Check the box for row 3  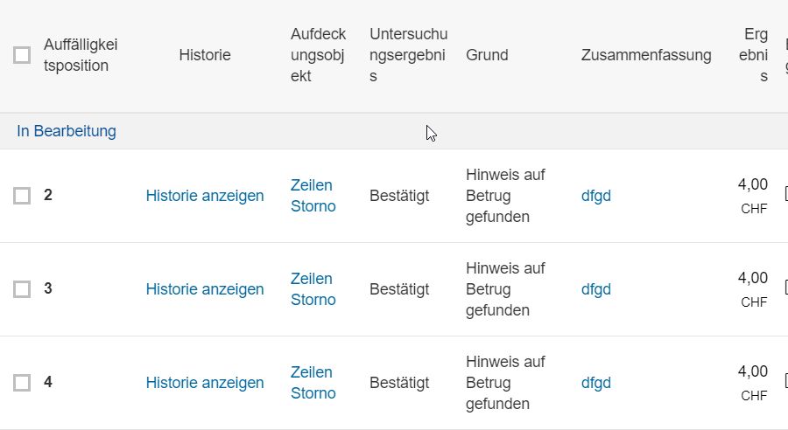click(22, 289)
